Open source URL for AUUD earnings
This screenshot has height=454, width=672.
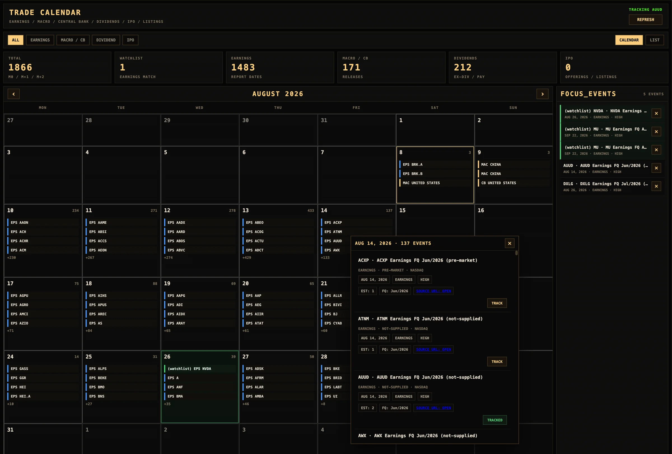tap(433, 408)
